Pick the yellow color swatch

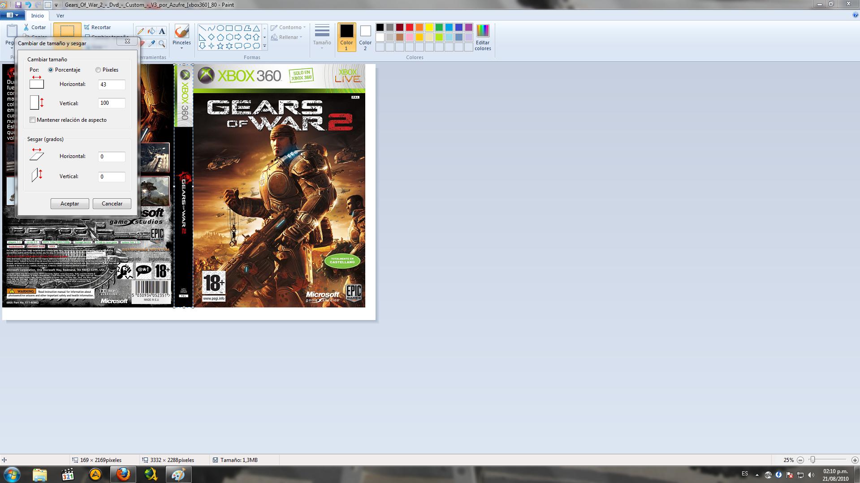(429, 27)
